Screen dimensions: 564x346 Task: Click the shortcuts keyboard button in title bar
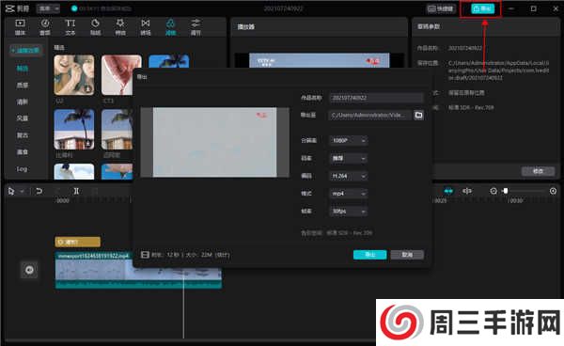pyautogui.click(x=442, y=8)
